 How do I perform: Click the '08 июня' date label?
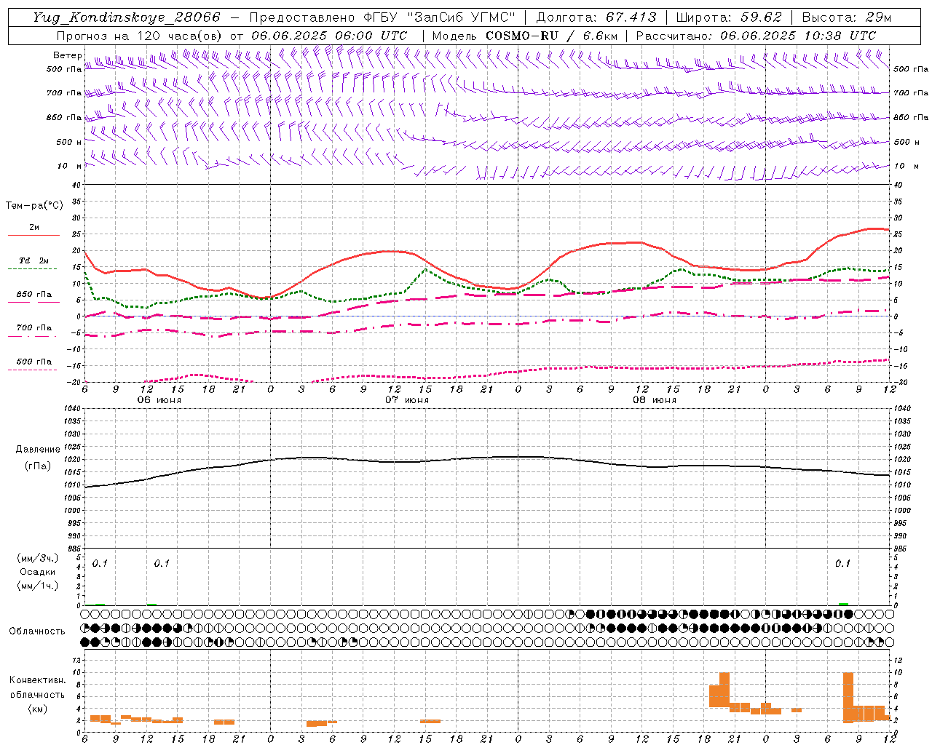click(x=655, y=400)
